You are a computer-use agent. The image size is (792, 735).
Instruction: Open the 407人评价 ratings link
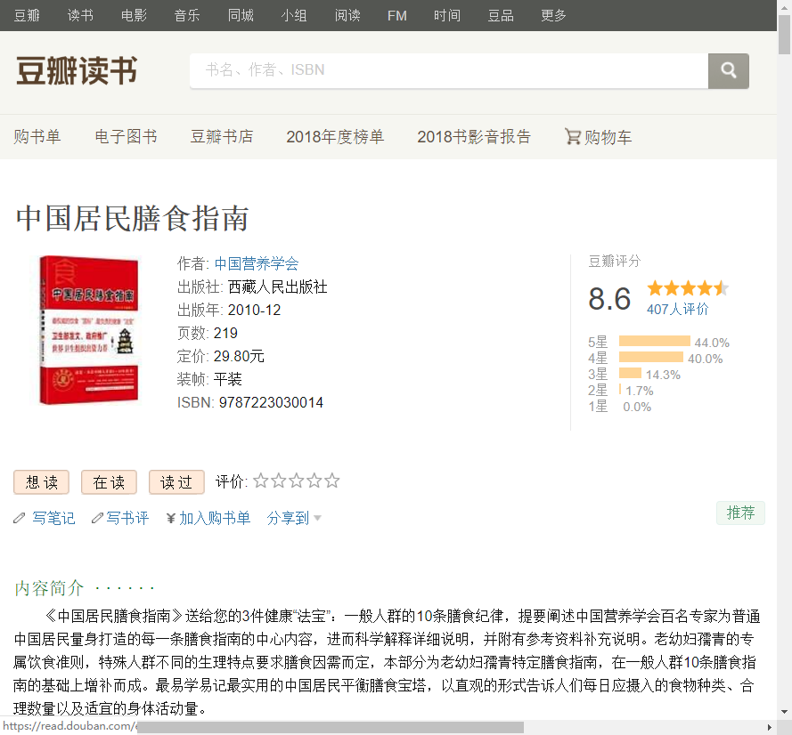[678, 310]
